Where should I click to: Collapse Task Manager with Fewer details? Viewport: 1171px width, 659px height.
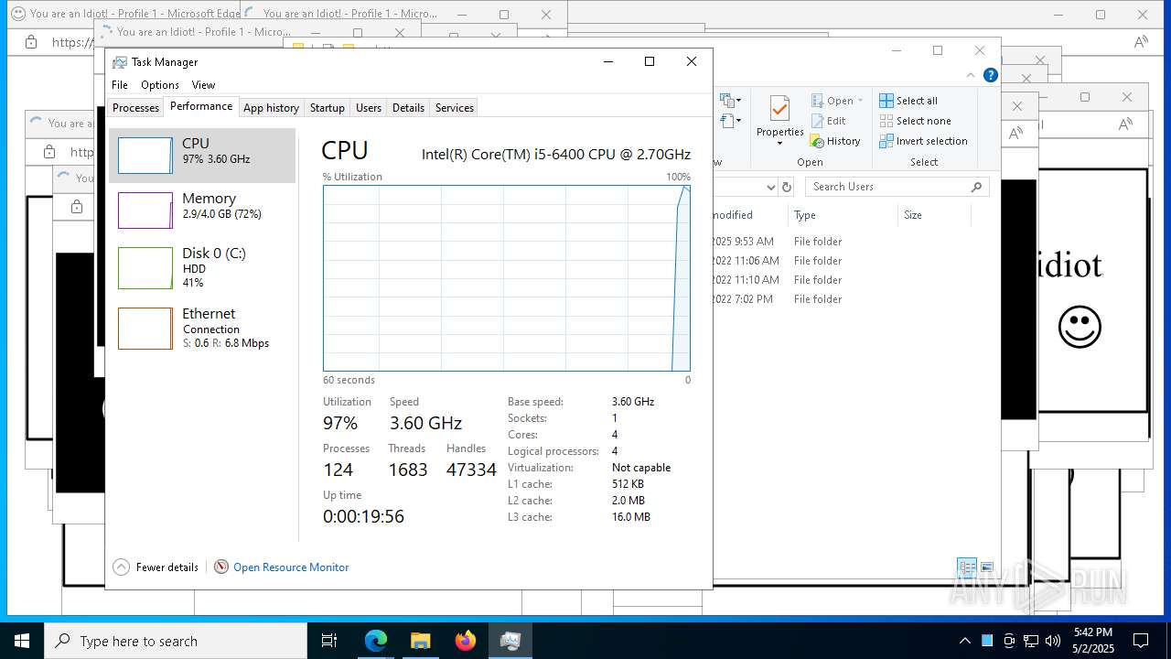(156, 567)
